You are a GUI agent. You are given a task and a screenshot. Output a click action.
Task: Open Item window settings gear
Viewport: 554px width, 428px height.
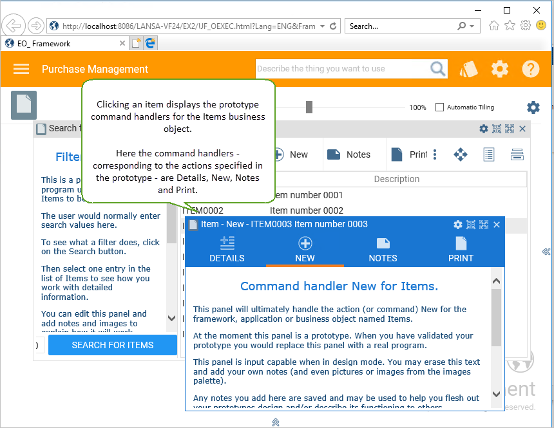click(x=458, y=225)
